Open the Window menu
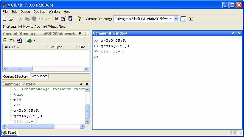This screenshot has width=244, height=137. [x=54, y=12]
